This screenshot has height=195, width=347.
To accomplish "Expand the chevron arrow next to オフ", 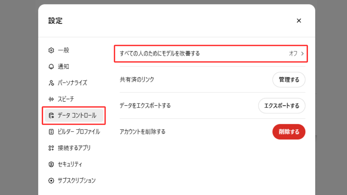I will pos(302,54).
